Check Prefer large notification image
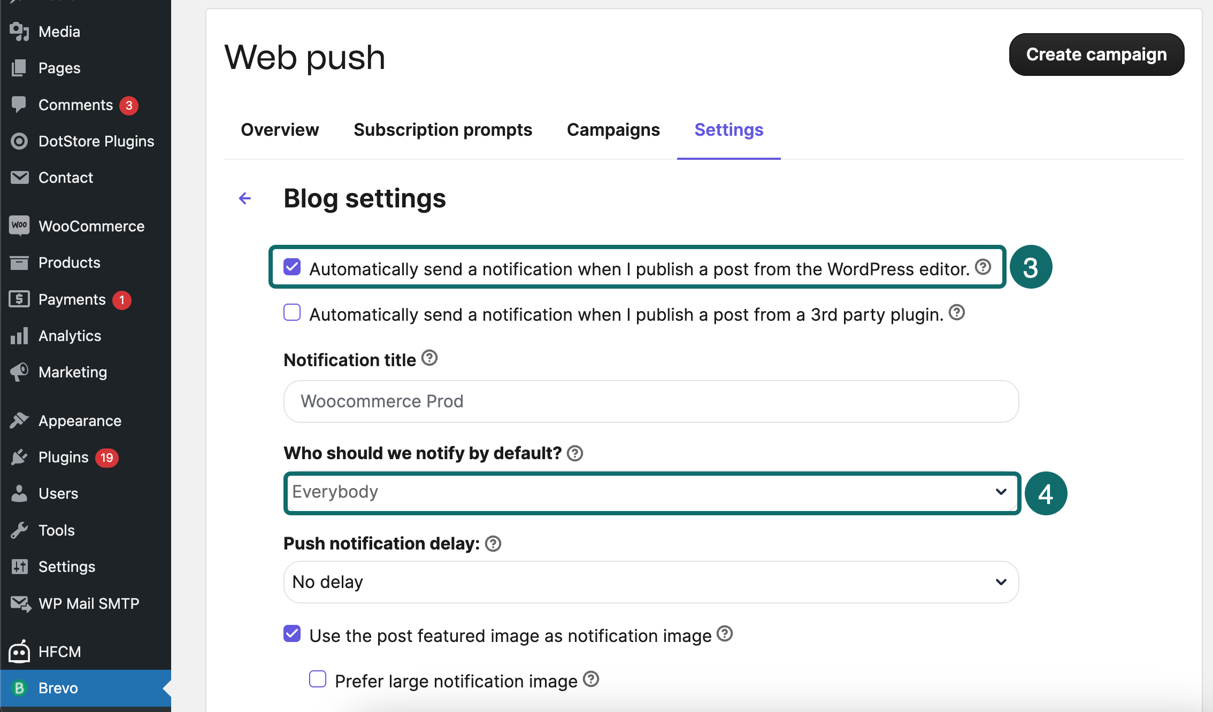 pos(318,679)
